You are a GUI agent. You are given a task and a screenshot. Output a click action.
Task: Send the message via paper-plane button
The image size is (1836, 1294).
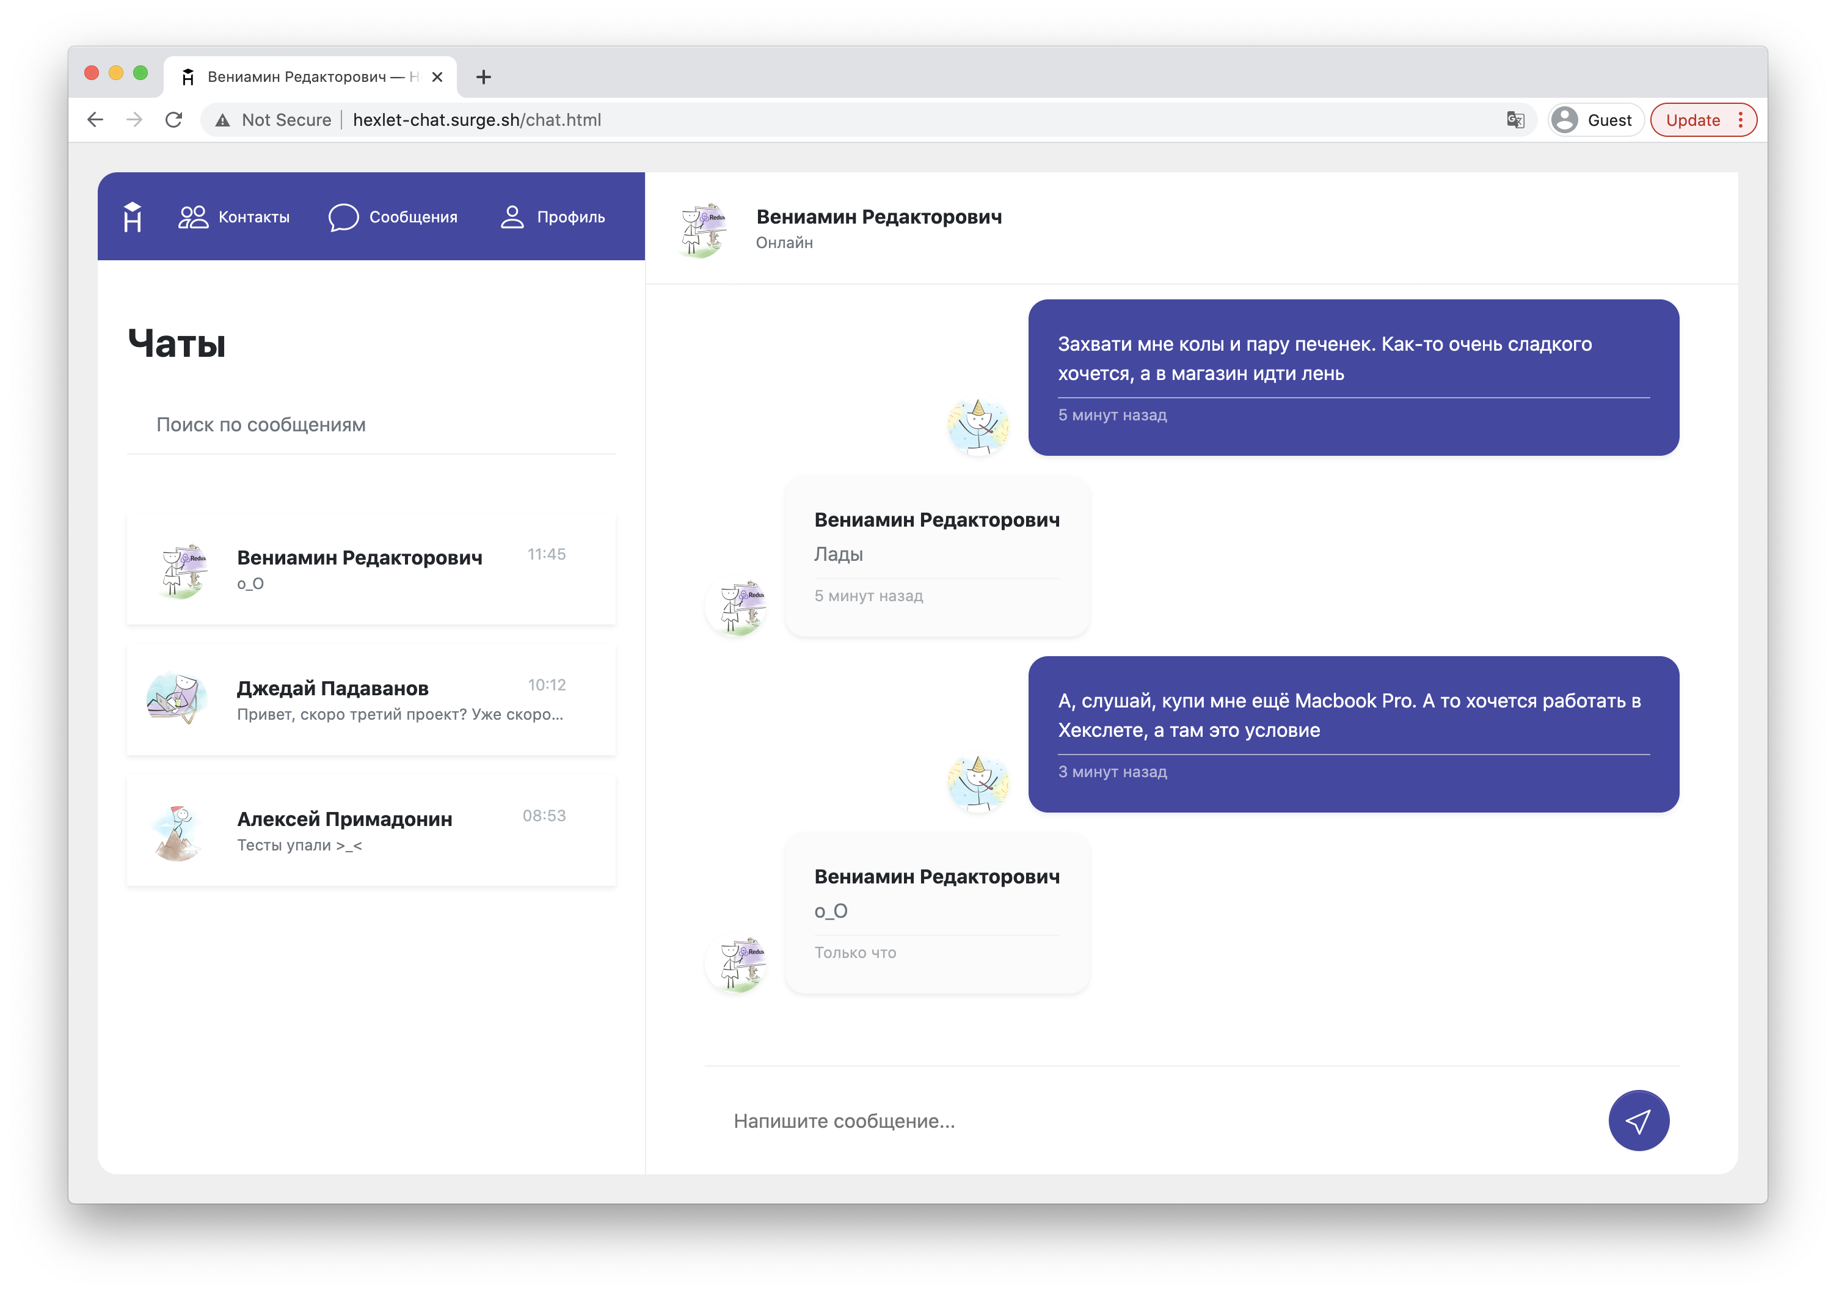coord(1639,1120)
